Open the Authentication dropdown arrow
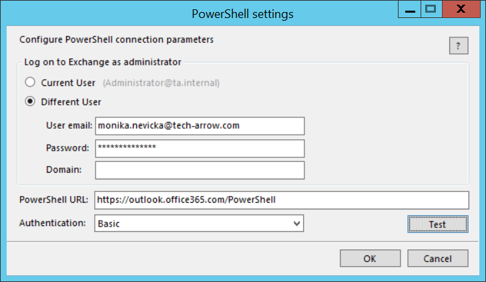This screenshot has width=486, height=282. pyautogui.click(x=297, y=224)
